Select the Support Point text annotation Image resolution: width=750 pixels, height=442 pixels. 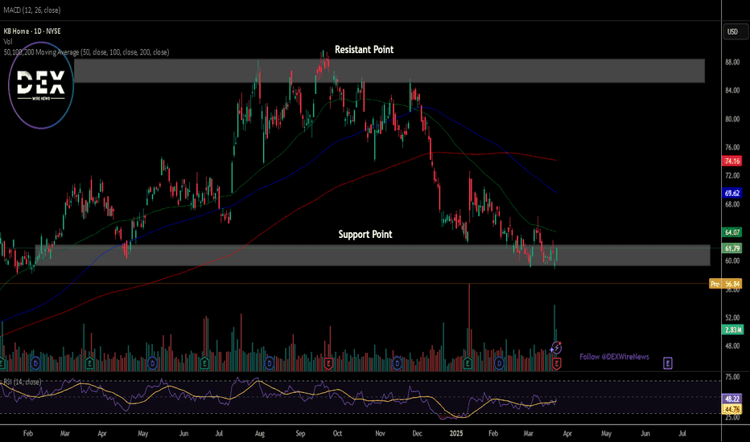click(365, 234)
